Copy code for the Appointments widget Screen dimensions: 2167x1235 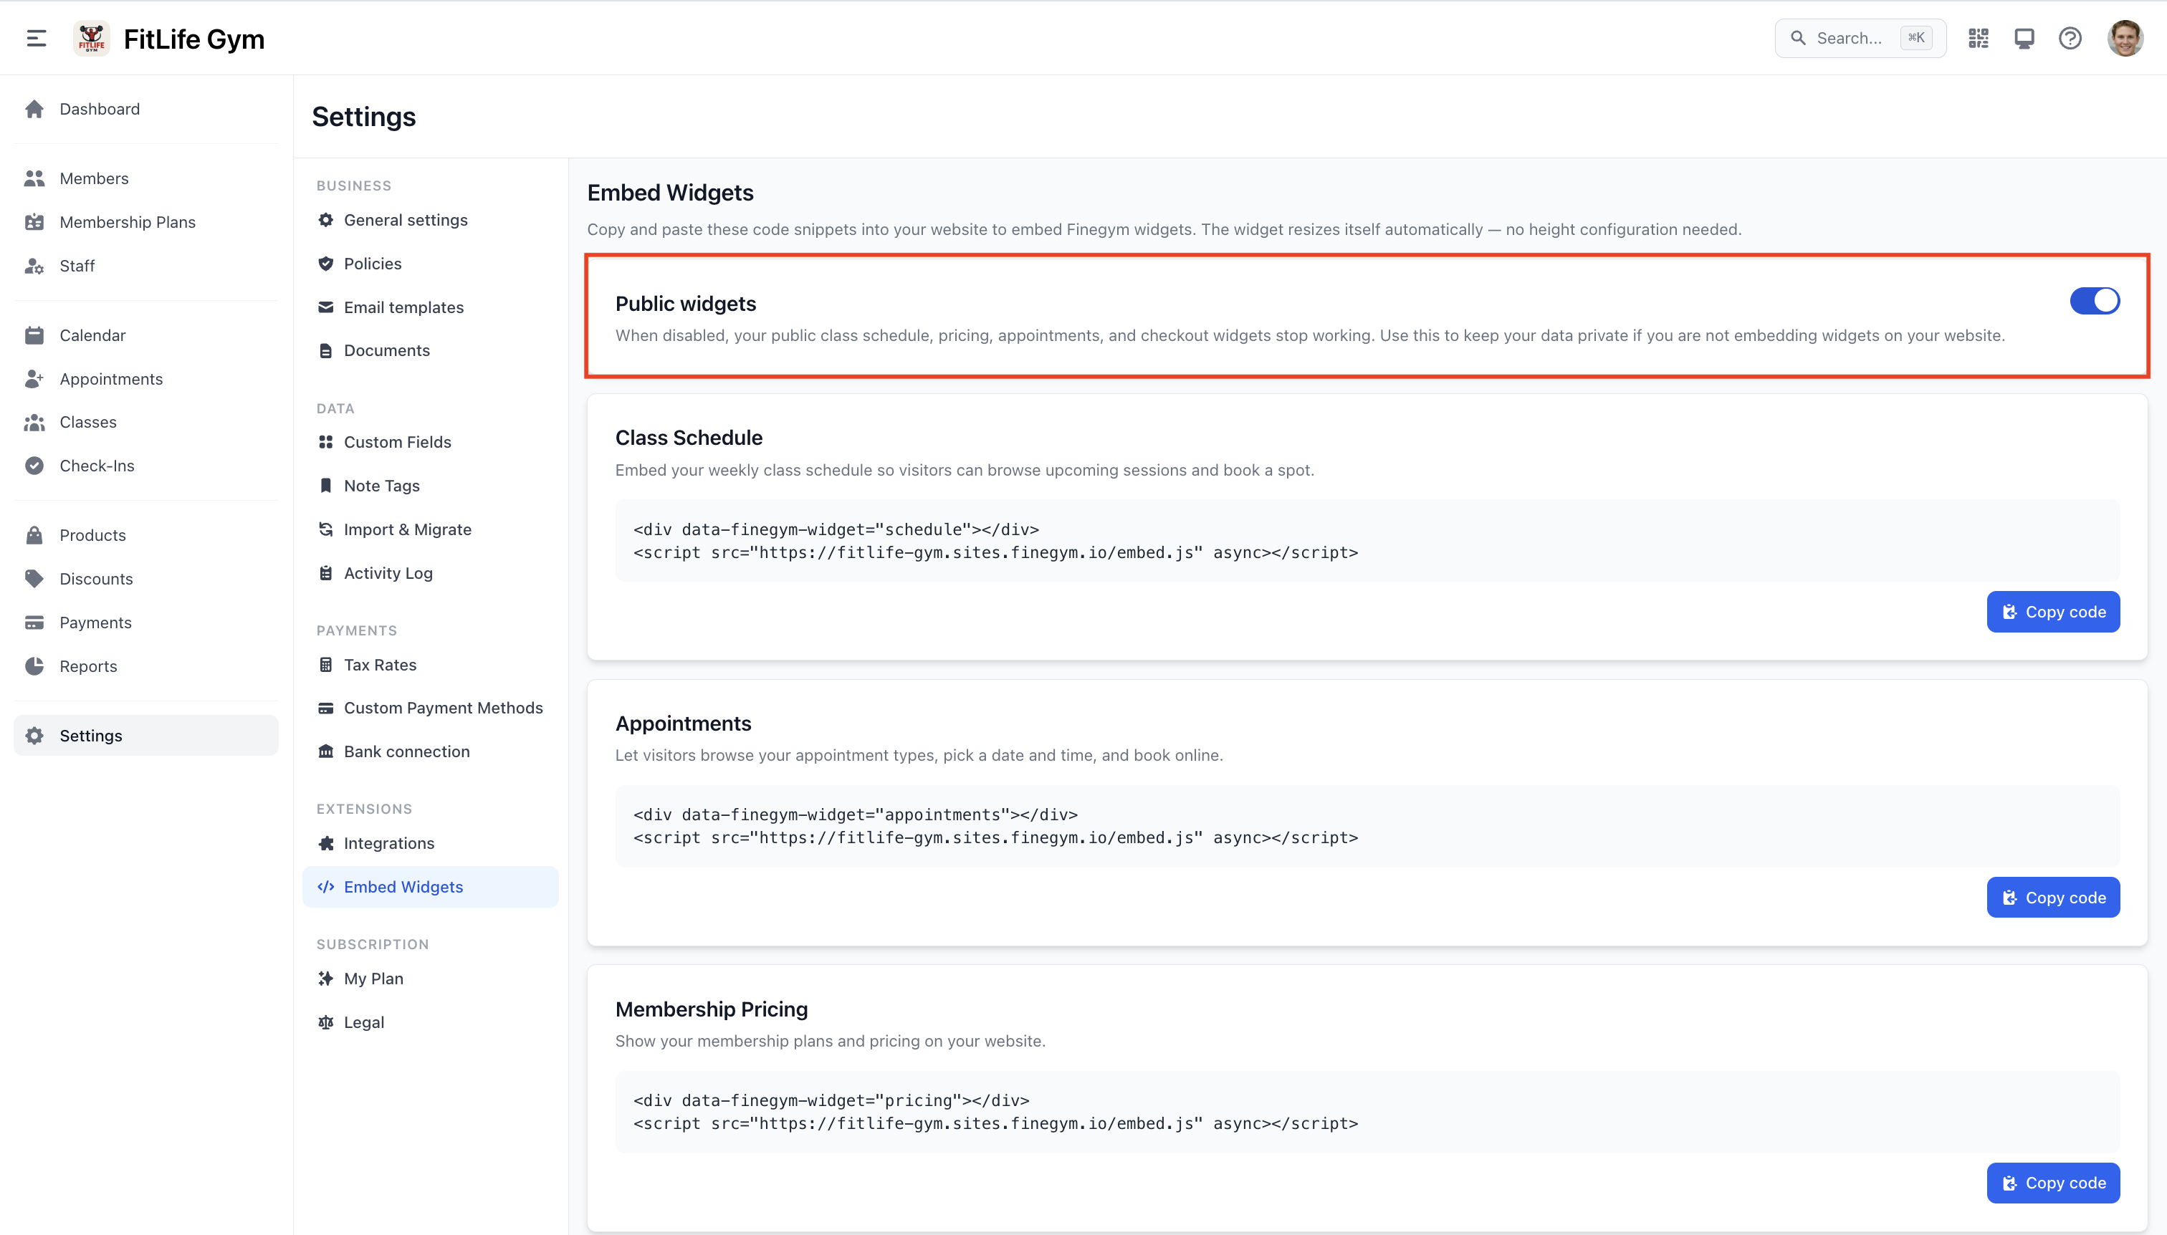pos(2052,898)
